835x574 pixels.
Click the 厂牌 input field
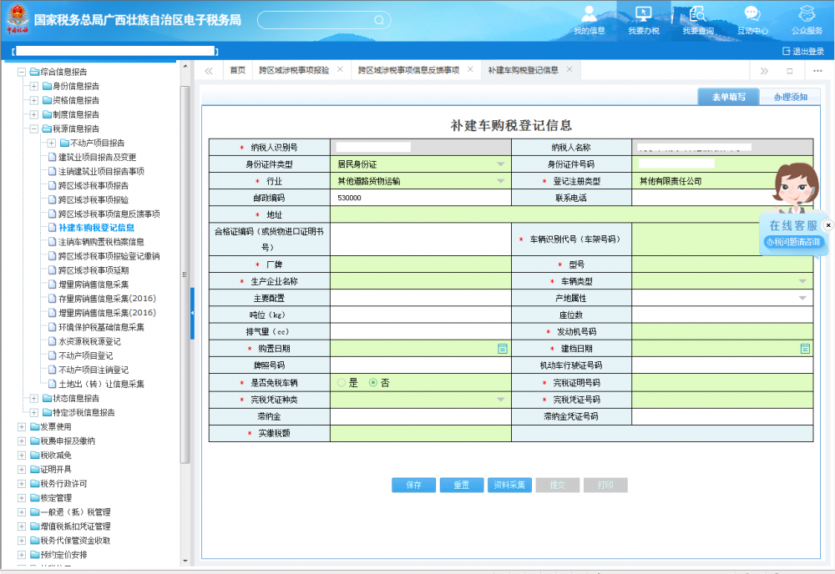click(x=419, y=264)
